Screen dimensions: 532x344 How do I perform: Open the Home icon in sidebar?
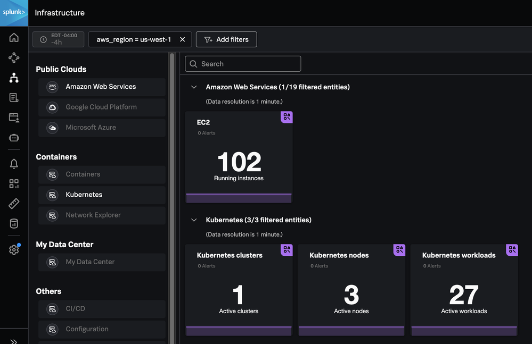[x=14, y=37]
